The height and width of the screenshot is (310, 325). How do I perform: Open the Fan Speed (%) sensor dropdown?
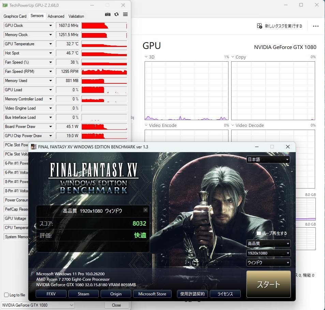[50, 62]
